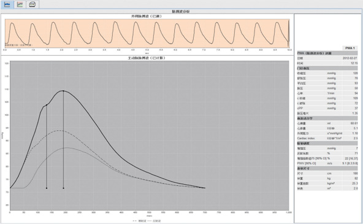Image resolution: width=363 pixels, height=224 pixels.
Task: Click the second peak marker on aortic curve
Action: 63,91
